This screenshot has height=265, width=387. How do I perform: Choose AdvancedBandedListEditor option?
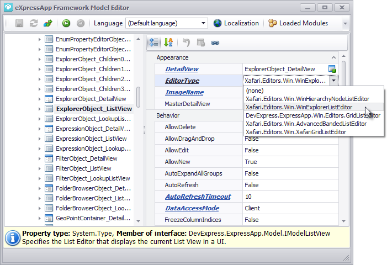point(314,124)
